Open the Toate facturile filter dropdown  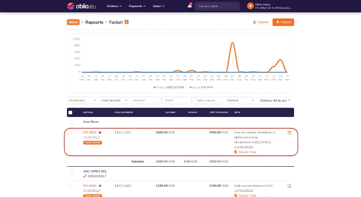pyautogui.click(x=114, y=100)
